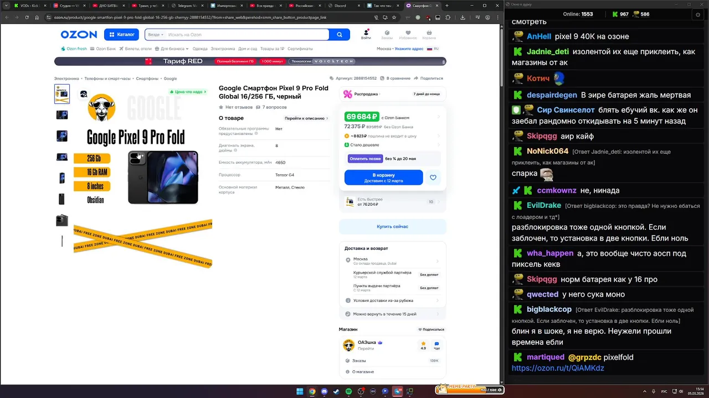Screen dimensions: 709x398
Task: Expand Стало дешевле row
Action: pos(393,145)
